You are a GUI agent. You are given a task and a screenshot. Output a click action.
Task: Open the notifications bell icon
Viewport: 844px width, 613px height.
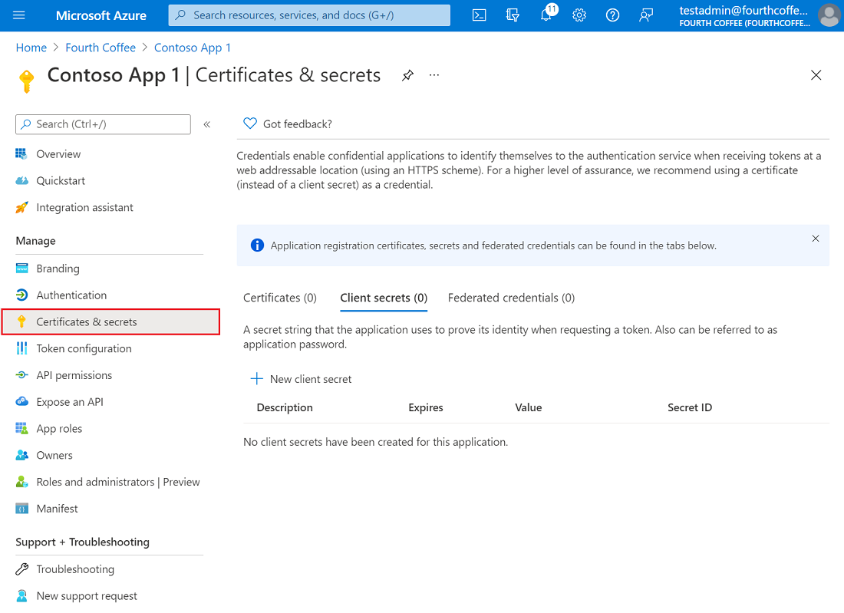coord(546,15)
